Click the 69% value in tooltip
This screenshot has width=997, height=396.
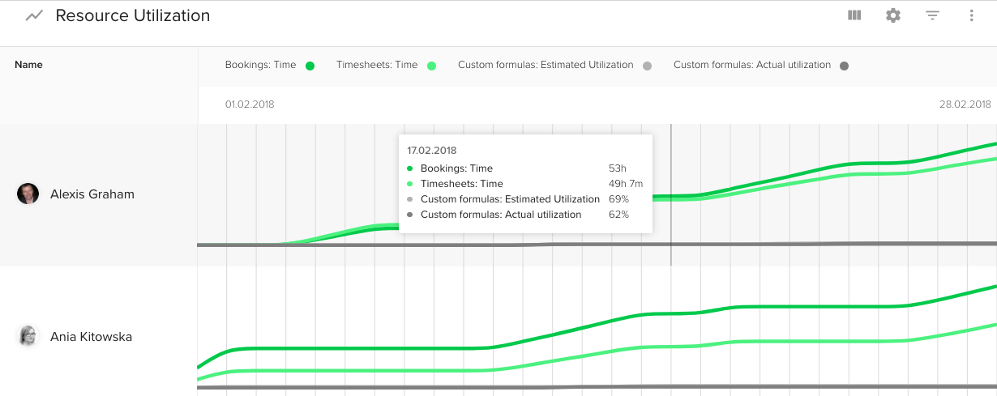click(618, 199)
